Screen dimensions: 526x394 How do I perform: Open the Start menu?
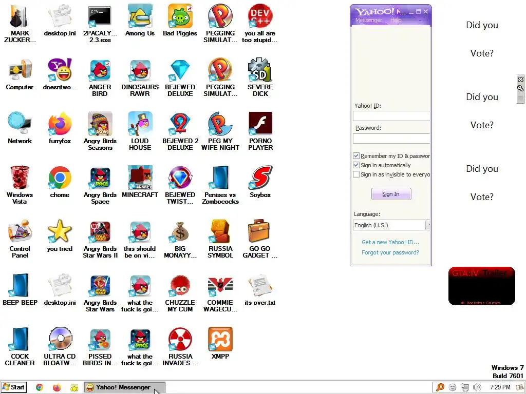coord(13,387)
